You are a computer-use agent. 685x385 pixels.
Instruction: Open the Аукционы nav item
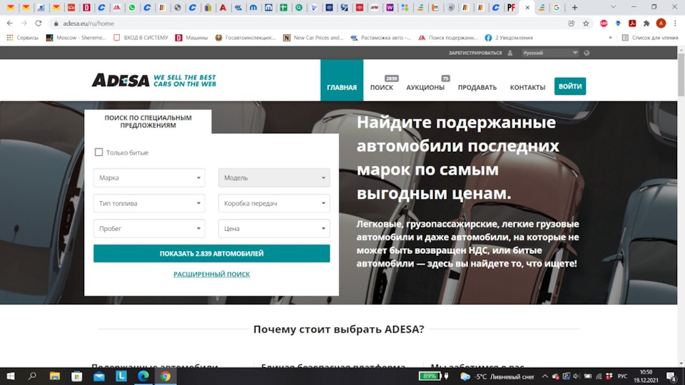(x=425, y=87)
